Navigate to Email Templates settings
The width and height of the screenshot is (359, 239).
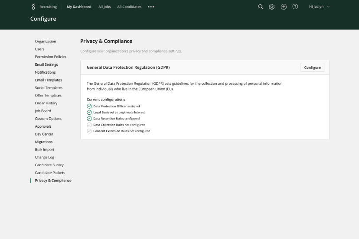tap(49, 80)
